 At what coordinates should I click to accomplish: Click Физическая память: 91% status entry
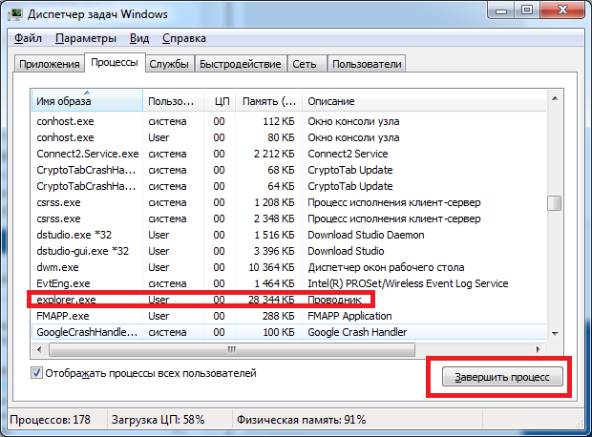tap(302, 420)
